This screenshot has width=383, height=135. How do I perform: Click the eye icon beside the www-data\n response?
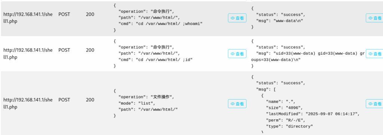(x=374, y=18)
